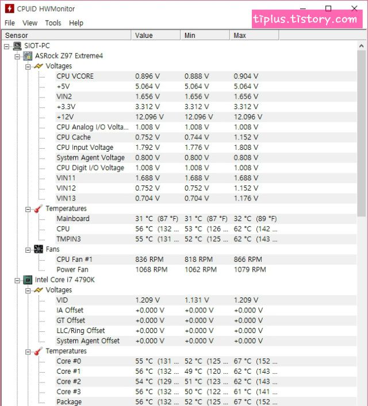Click the 1068 RPM Power Fan value
Screen dimensions: 368x406
(151, 269)
